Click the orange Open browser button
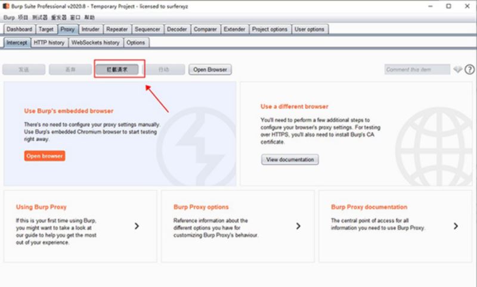The height and width of the screenshot is (287, 477). coord(45,156)
